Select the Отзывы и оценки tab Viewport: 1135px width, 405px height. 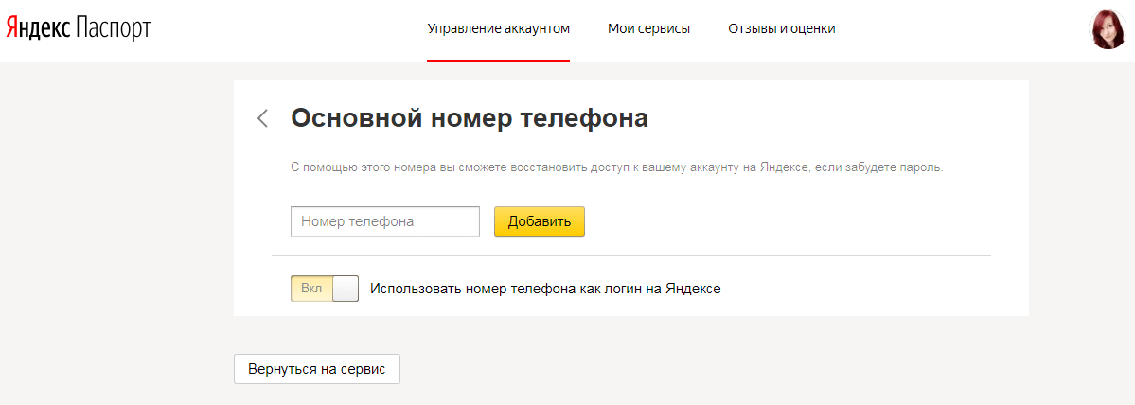[x=781, y=28]
